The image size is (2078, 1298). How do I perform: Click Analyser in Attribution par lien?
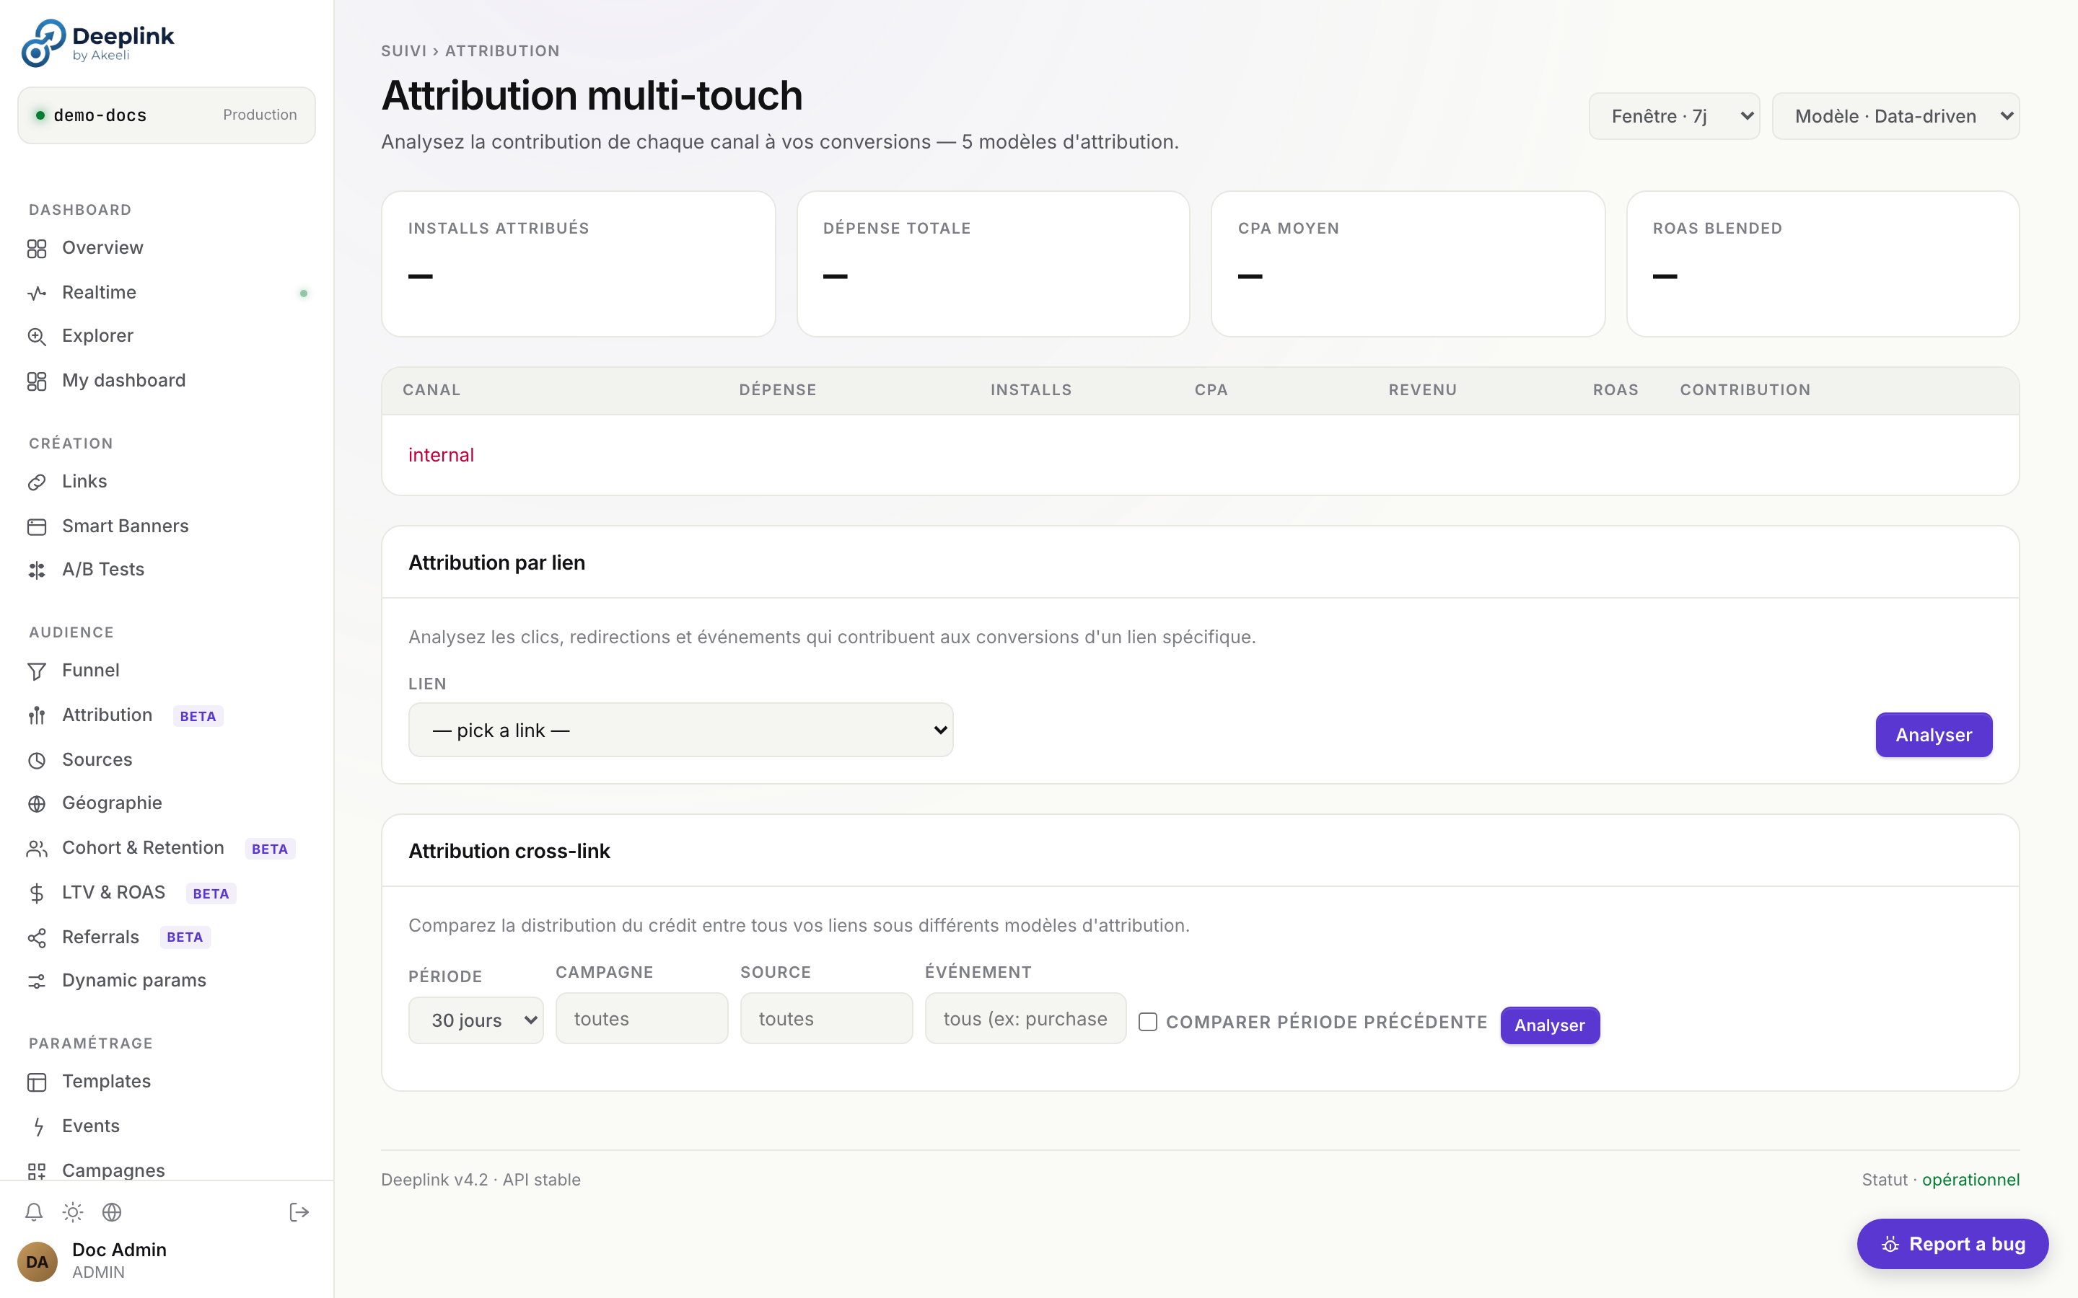click(x=1934, y=735)
